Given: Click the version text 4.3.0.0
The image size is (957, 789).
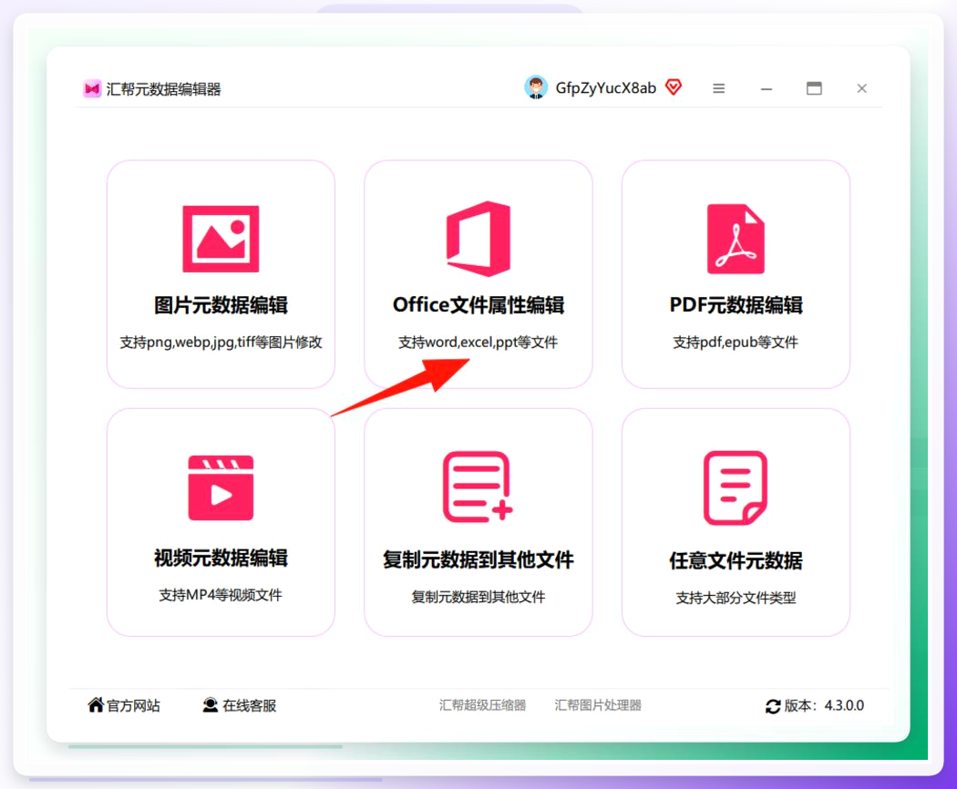Looking at the screenshot, I should (x=844, y=705).
